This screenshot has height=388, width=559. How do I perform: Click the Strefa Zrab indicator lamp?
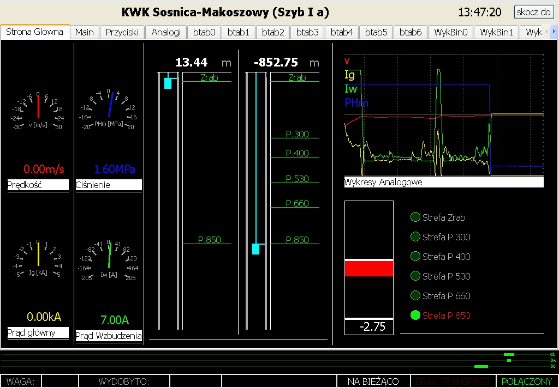pos(415,217)
